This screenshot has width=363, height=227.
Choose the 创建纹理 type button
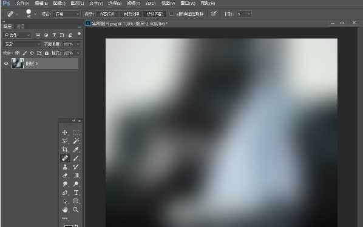coord(131,14)
